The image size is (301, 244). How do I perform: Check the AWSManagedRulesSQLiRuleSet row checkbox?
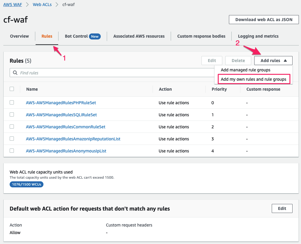click(x=12, y=115)
